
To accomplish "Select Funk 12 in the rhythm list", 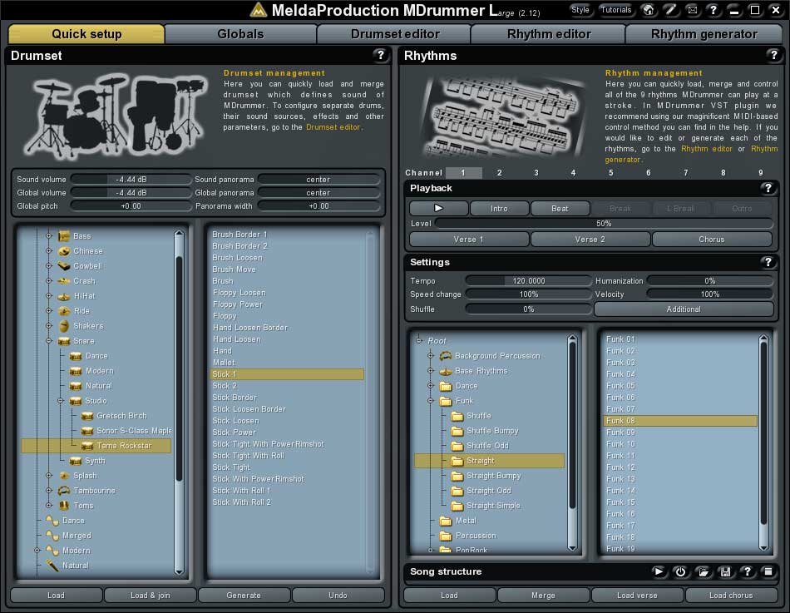I will point(680,467).
